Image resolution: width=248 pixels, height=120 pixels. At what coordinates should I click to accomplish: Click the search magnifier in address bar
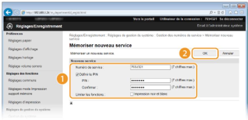coord(211,12)
